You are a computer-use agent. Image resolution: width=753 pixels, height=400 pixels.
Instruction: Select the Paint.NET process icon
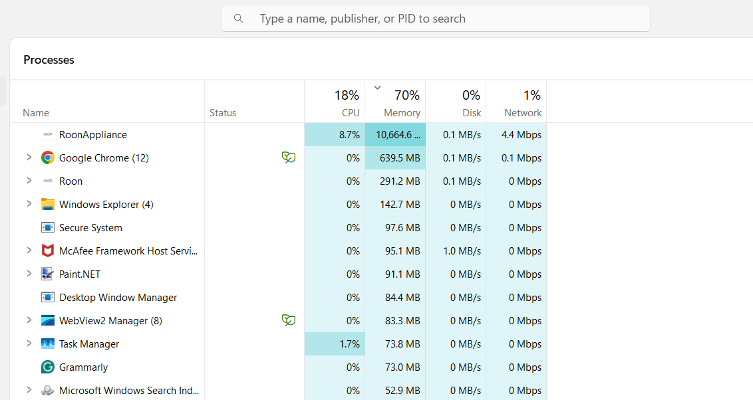pyautogui.click(x=47, y=274)
